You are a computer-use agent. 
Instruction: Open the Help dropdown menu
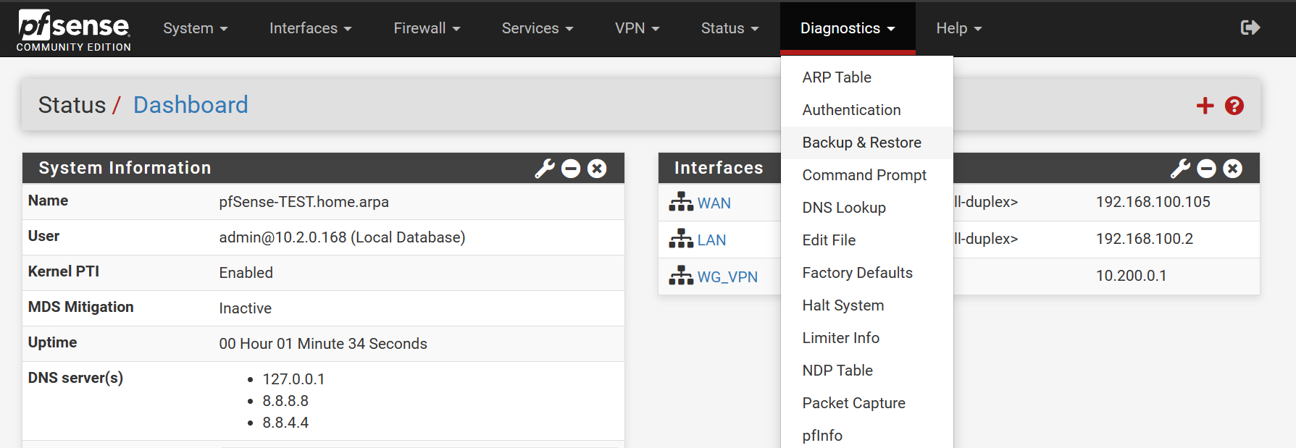tap(959, 28)
